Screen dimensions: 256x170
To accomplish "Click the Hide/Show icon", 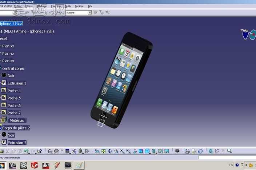I will click(x=160, y=151).
